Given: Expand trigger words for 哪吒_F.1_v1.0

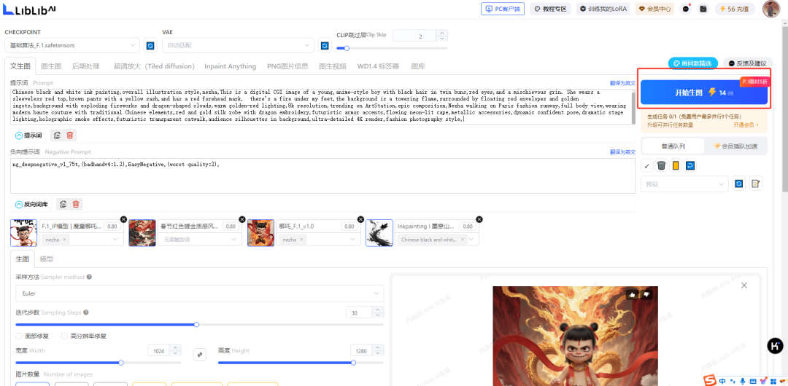Looking at the screenshot, I should pos(353,240).
